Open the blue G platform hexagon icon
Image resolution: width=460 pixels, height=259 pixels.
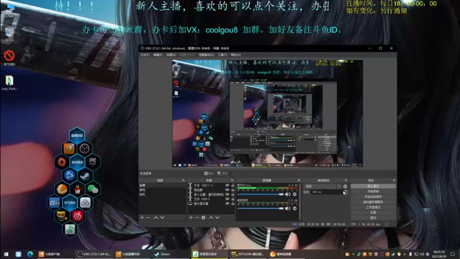tap(54, 203)
